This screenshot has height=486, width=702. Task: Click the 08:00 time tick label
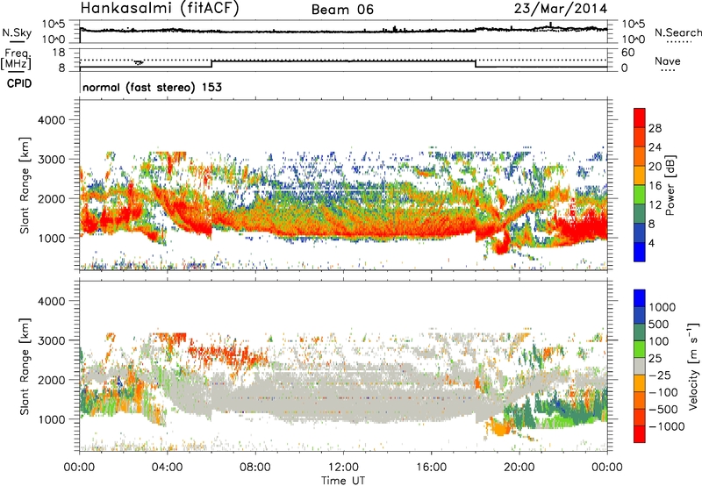click(x=255, y=468)
